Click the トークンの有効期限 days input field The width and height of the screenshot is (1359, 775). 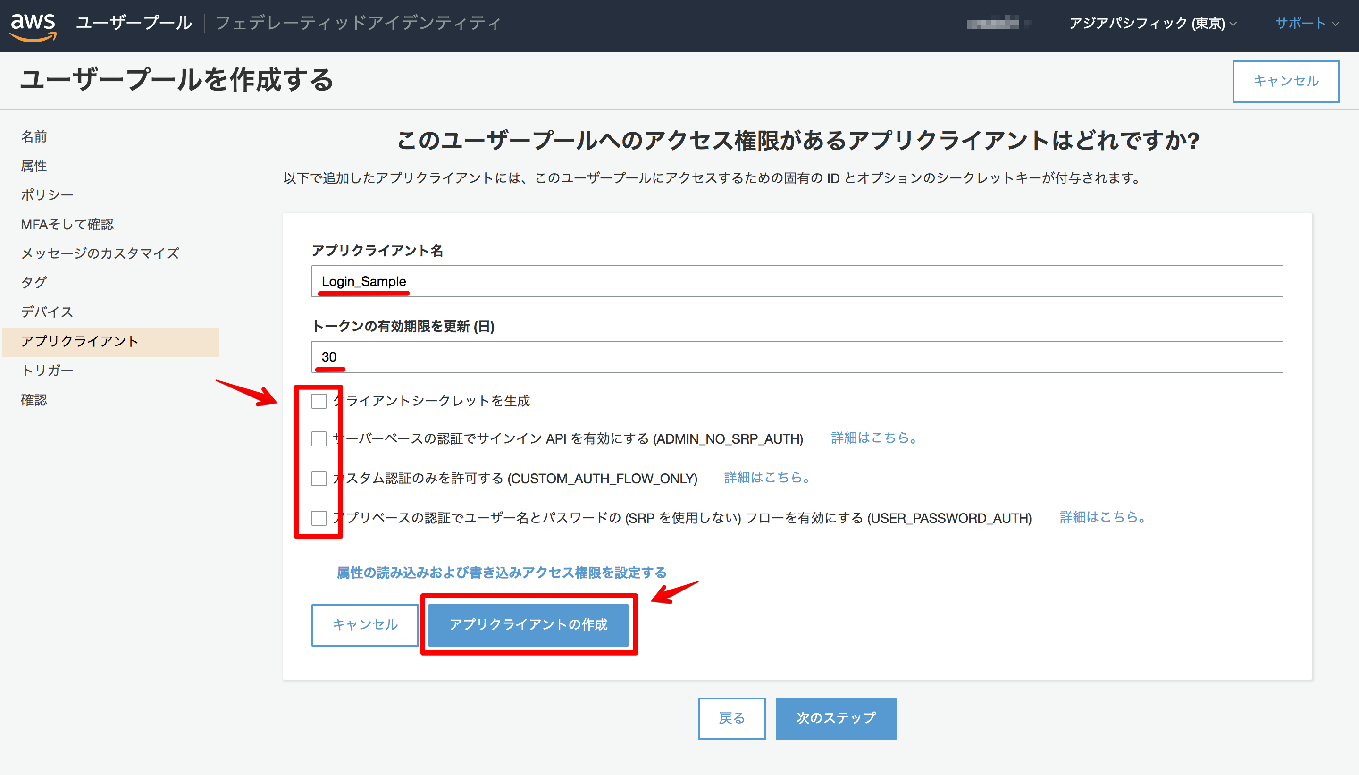pyautogui.click(x=797, y=357)
